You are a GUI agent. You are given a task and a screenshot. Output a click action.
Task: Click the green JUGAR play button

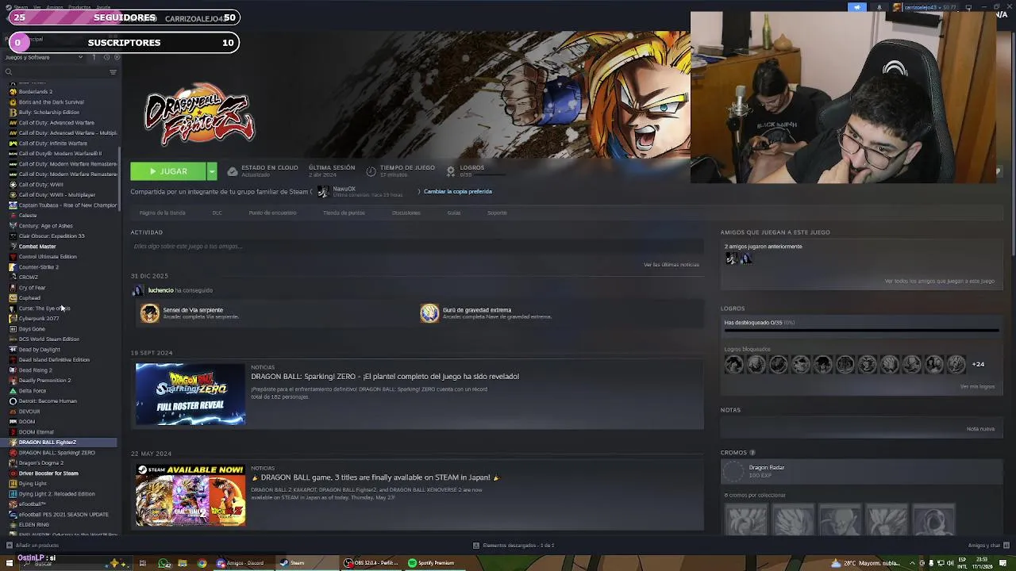click(168, 171)
